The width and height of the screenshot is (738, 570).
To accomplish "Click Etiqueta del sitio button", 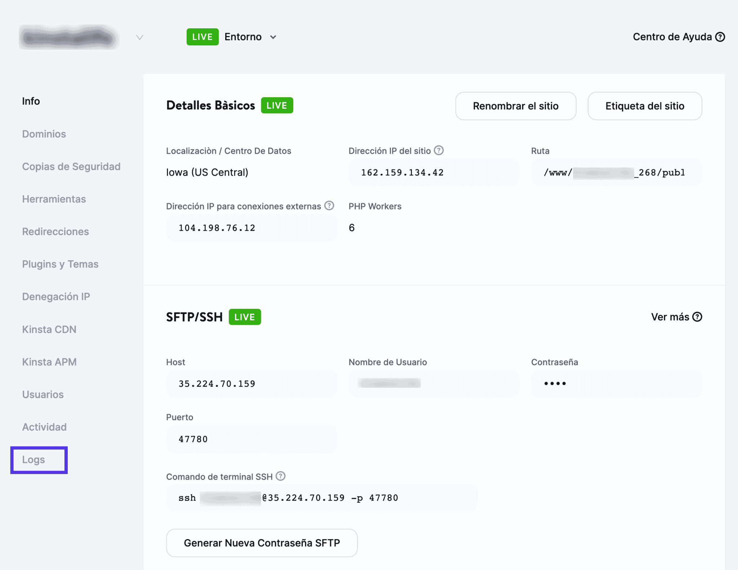I will click(x=645, y=106).
